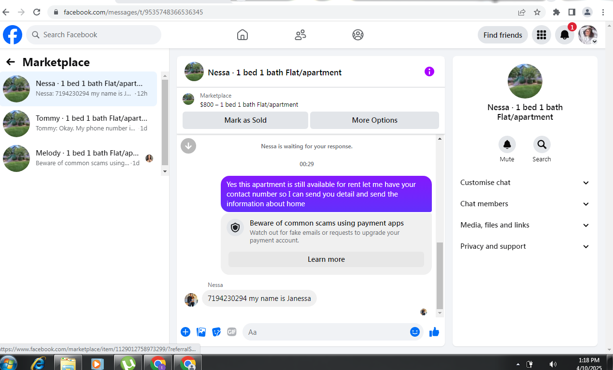Click the 1:18 PM taskbar clock
The width and height of the screenshot is (613, 370).
pos(588,360)
